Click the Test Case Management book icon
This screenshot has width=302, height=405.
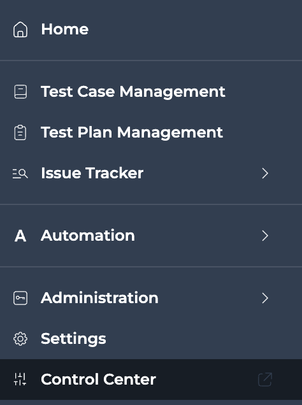click(20, 92)
